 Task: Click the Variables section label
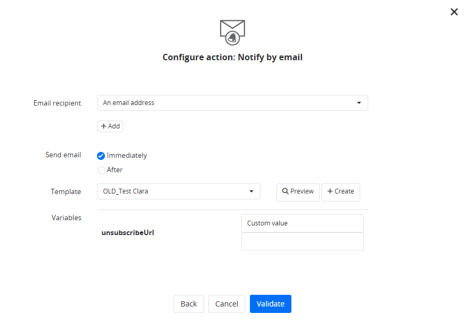pos(66,218)
